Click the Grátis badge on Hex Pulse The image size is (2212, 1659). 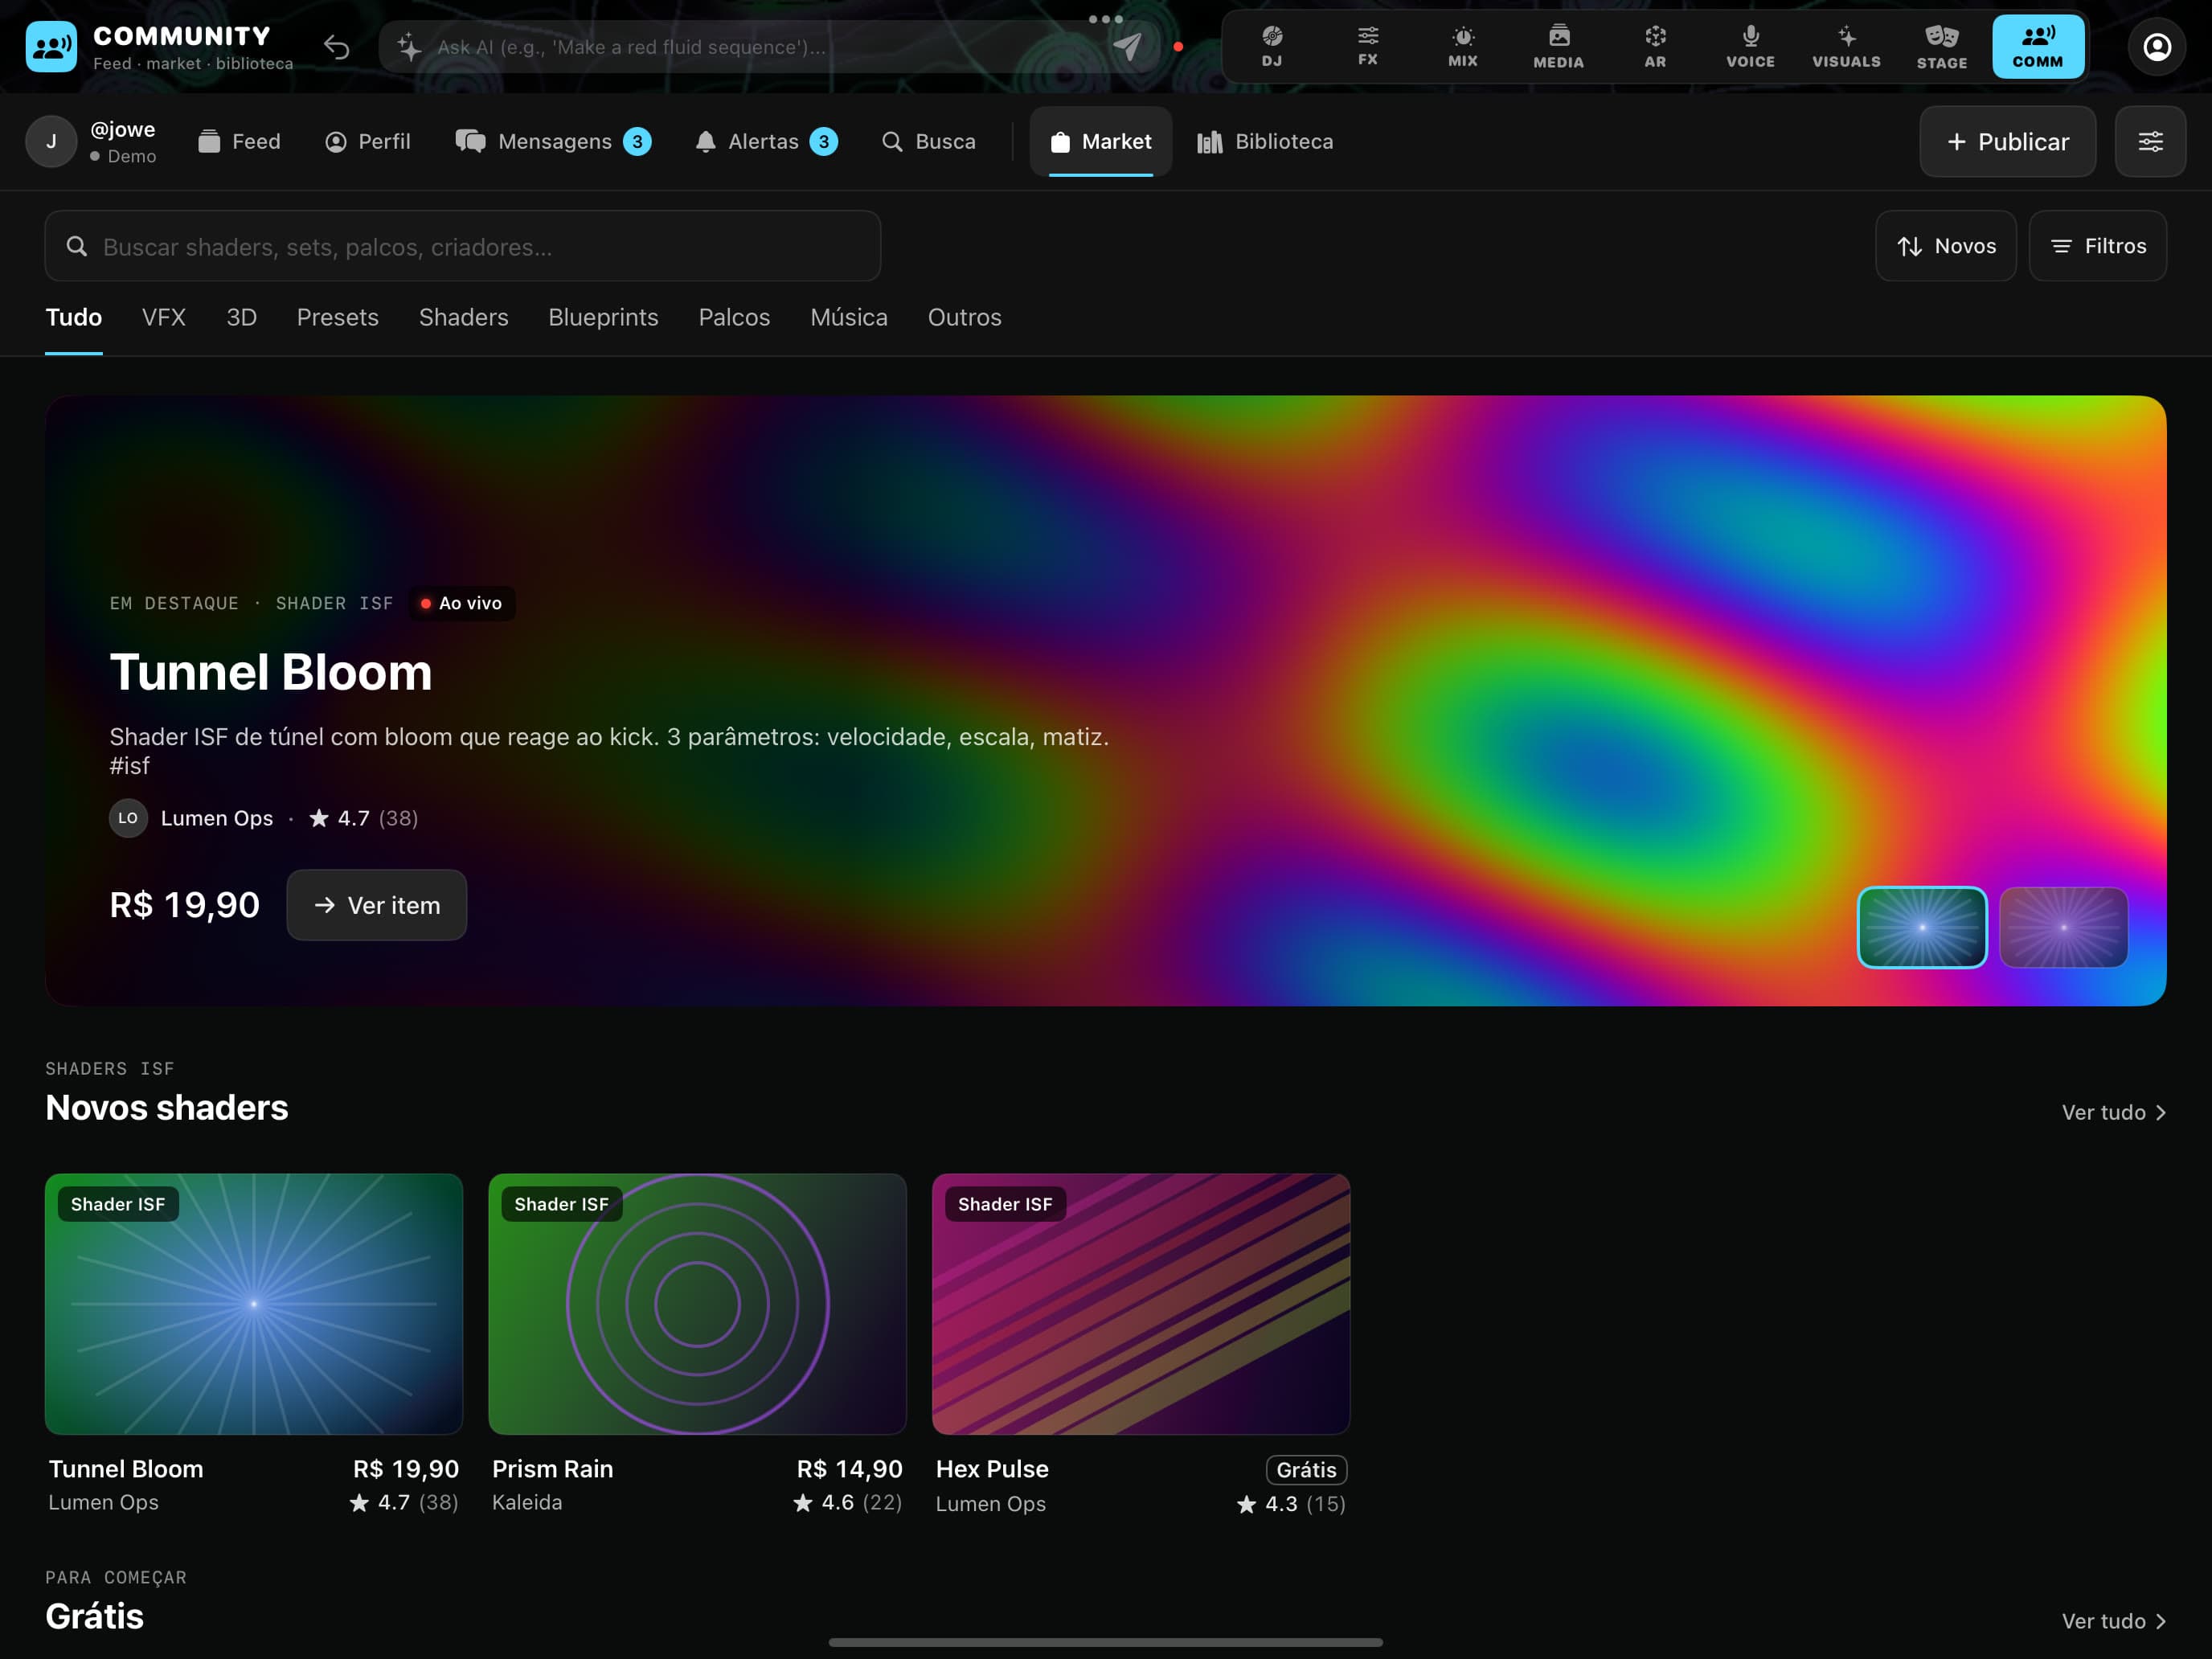1306,1469
